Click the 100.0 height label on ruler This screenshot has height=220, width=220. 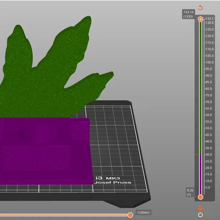pyautogui.click(x=210, y=62)
